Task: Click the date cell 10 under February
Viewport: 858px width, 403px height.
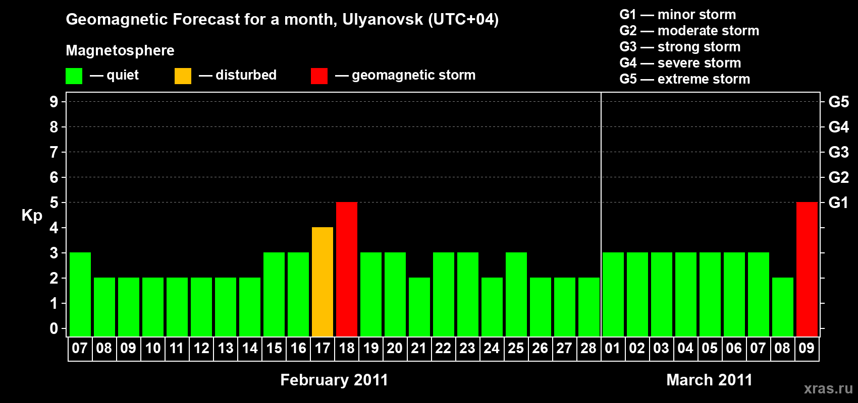Action: pyautogui.click(x=153, y=349)
